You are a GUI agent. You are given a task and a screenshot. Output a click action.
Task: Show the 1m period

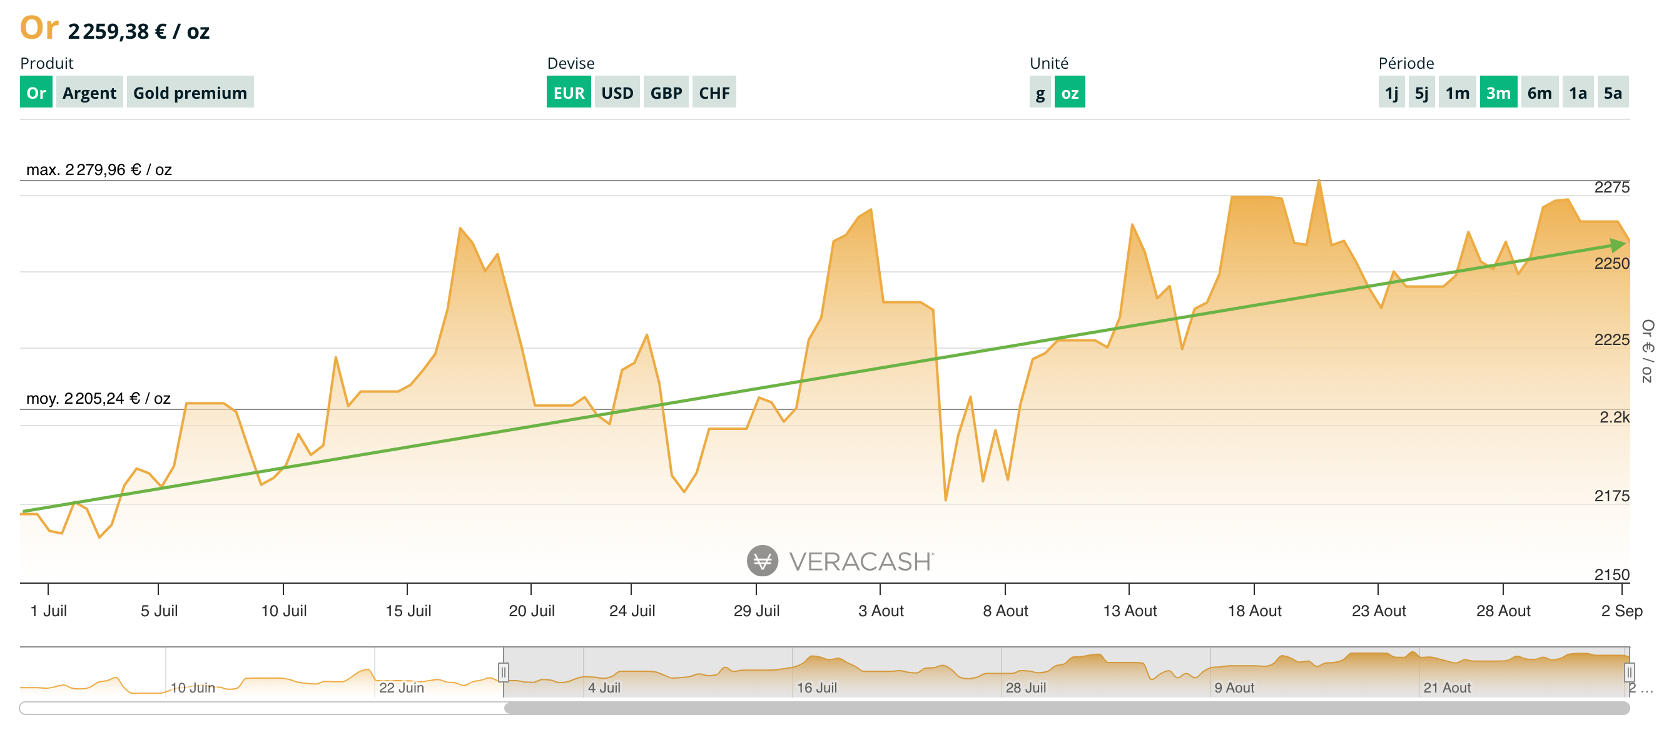pos(1457,92)
